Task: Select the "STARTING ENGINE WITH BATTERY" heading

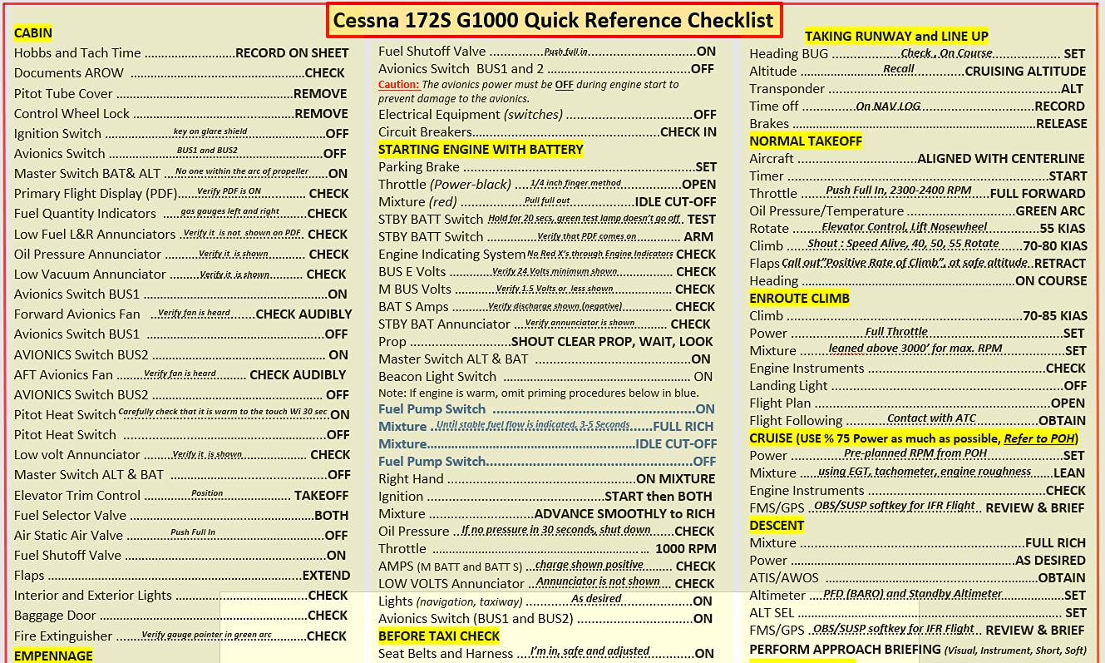Action: [x=481, y=150]
